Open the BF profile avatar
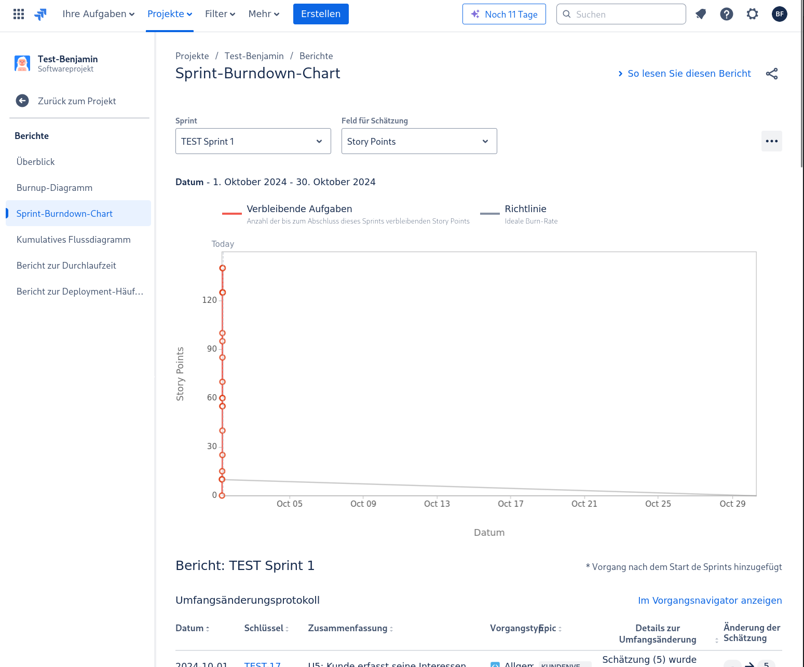The width and height of the screenshot is (804, 667). coord(780,14)
